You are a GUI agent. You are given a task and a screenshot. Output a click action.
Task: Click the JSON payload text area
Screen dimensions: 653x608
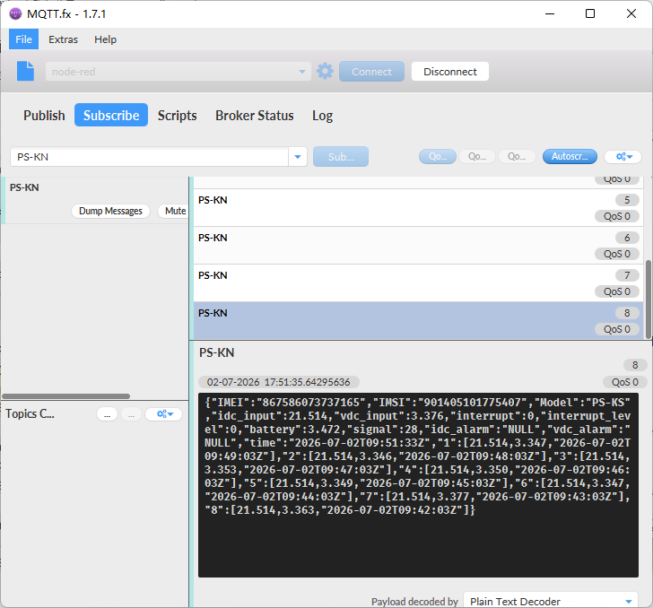coord(418,485)
